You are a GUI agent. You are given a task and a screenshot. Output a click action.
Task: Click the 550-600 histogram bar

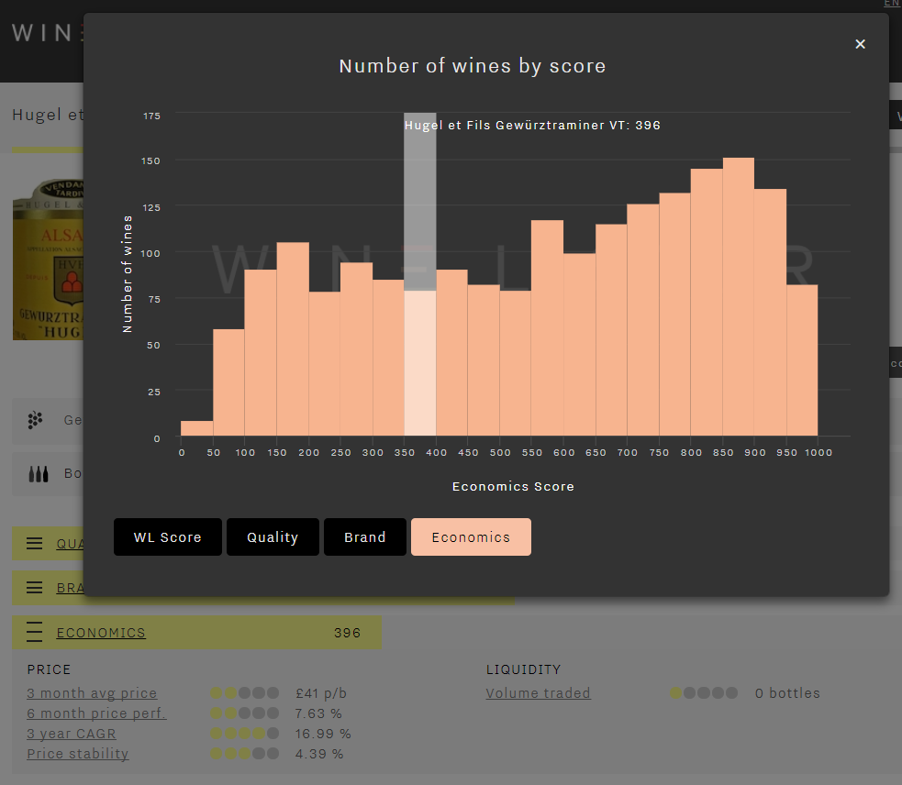[547, 327]
